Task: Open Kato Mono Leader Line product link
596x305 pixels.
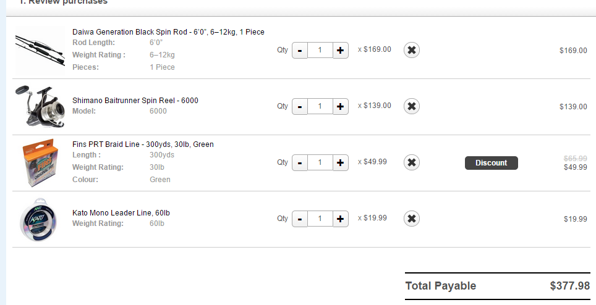Action: click(x=121, y=213)
